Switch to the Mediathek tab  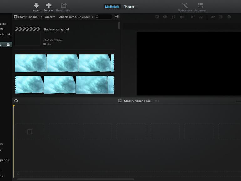[x=112, y=7]
